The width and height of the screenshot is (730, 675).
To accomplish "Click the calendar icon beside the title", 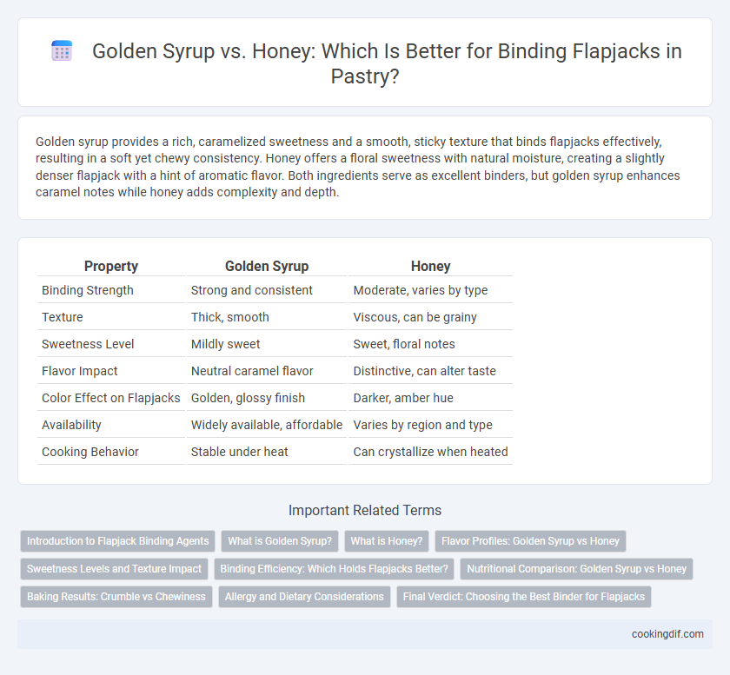I will click(62, 50).
